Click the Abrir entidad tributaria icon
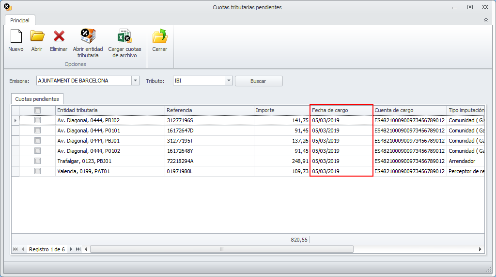This screenshot has height=277, width=496. (88, 37)
